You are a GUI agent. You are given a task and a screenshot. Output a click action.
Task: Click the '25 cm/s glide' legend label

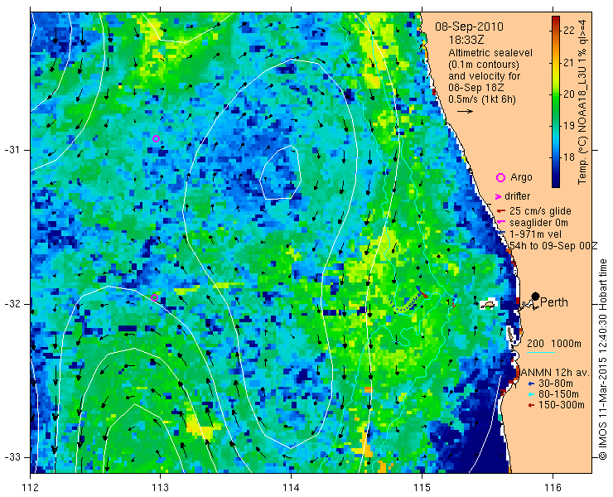pos(540,211)
